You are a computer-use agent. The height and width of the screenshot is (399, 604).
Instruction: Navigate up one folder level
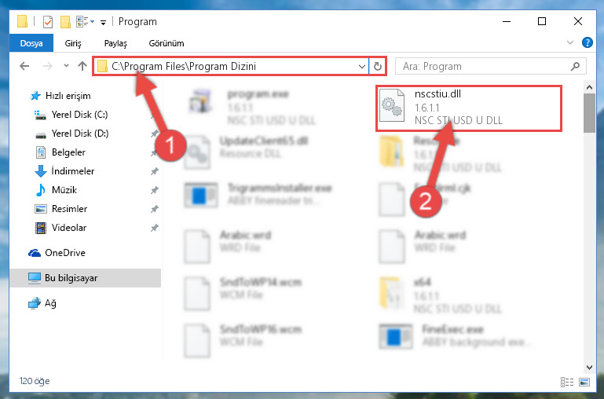point(82,66)
